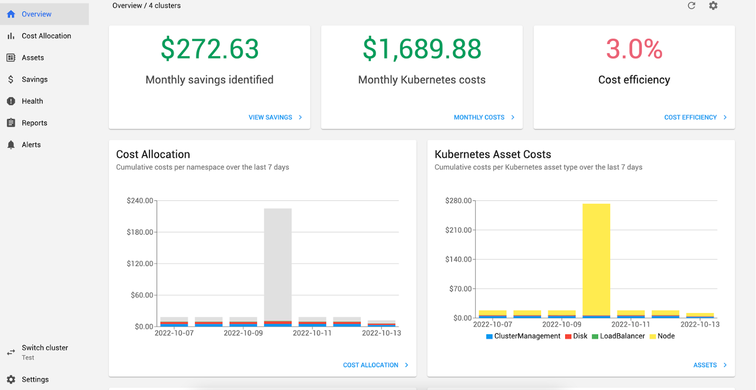Click the 'Kubernetes Asset Costs' chart title
Viewport: 756px width, 390px height.
493,154
